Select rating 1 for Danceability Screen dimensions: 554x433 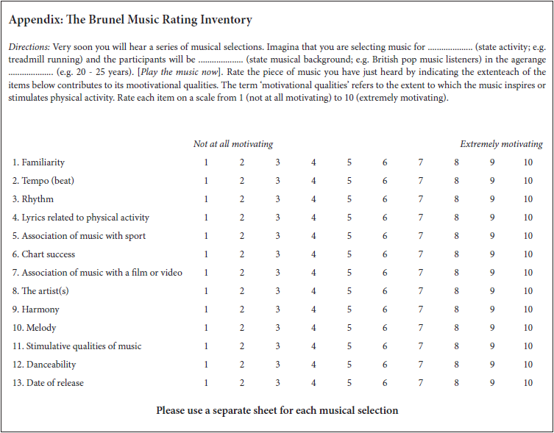coord(206,365)
